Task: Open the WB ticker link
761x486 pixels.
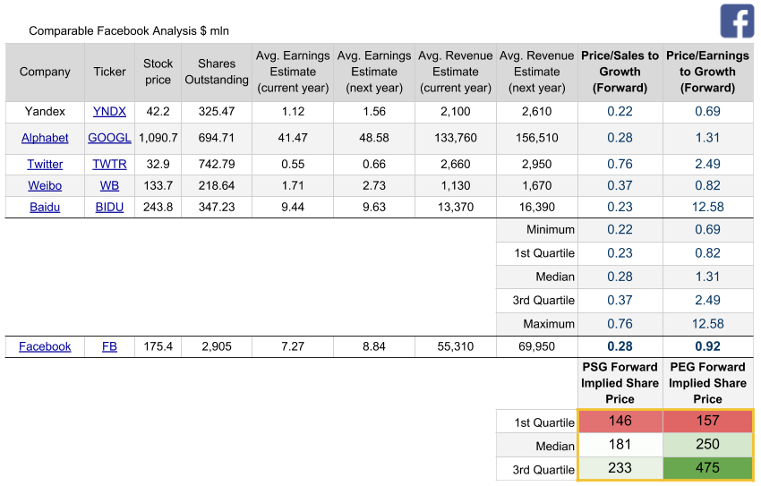Action: coord(109,185)
